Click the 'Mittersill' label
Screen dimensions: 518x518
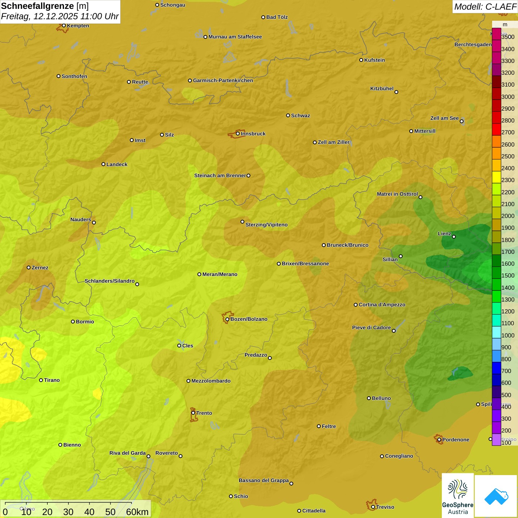coord(425,131)
